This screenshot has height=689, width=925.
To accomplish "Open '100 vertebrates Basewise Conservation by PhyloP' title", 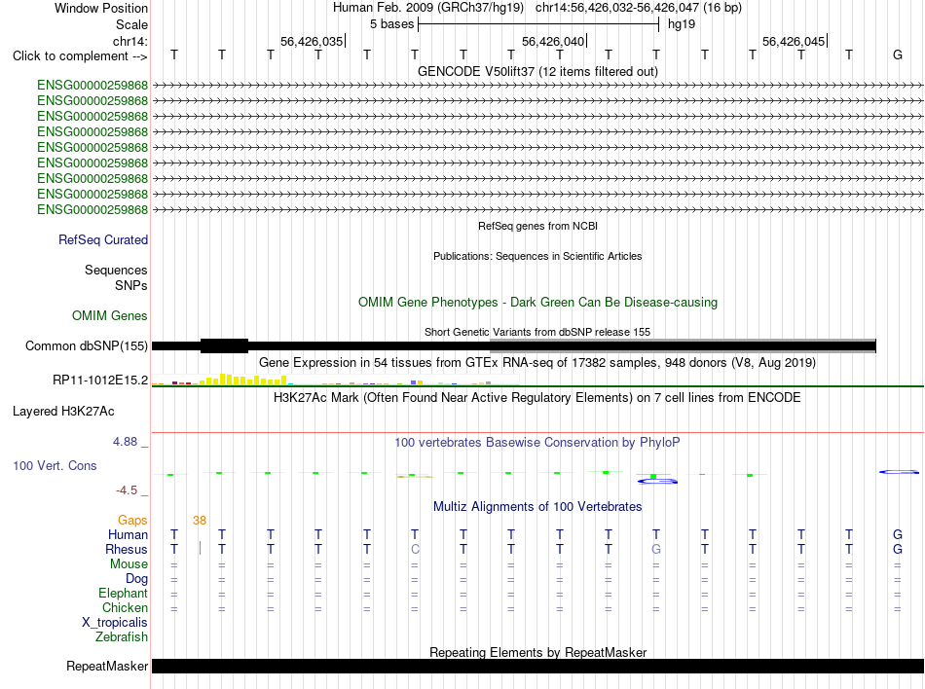I will pyautogui.click(x=537, y=443).
